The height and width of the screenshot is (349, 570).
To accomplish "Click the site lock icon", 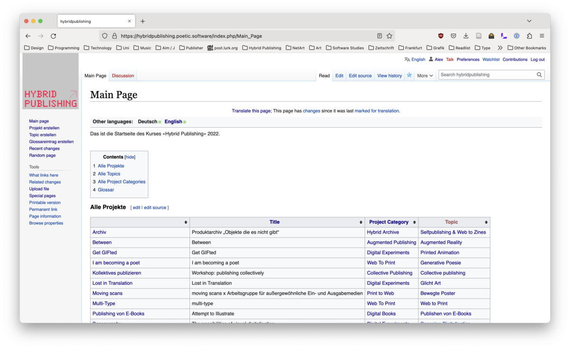I will click(114, 36).
